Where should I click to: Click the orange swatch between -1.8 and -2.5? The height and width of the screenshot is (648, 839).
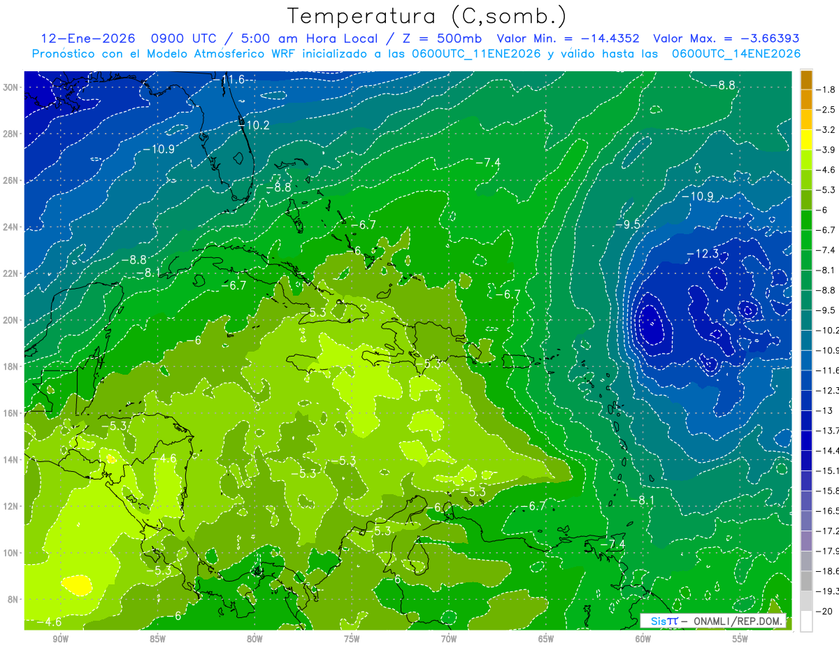806,100
